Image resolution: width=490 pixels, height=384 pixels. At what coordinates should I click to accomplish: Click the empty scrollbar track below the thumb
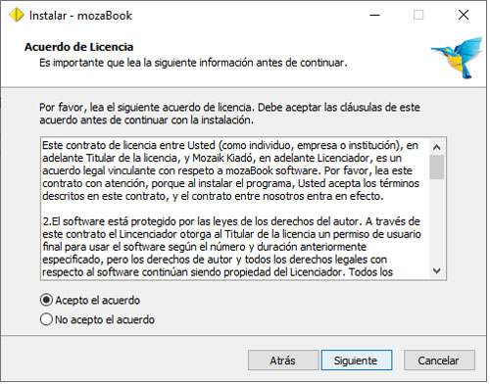coord(437,221)
